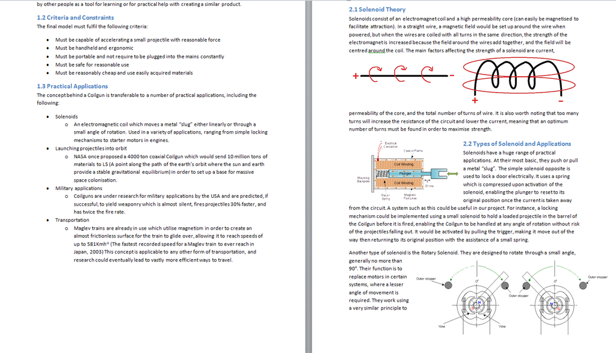This screenshot has width=616, height=353.
Task: Click the "2.2 Types of Solenoid and Applications" heading
Action: pos(517,144)
